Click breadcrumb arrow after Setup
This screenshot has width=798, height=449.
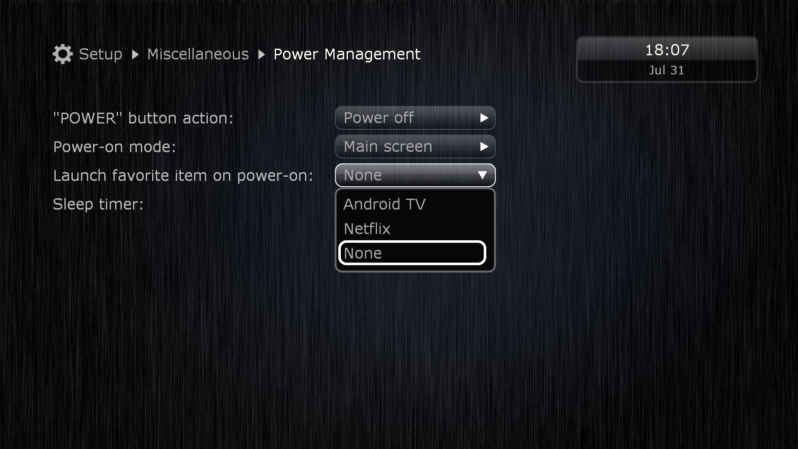135,54
